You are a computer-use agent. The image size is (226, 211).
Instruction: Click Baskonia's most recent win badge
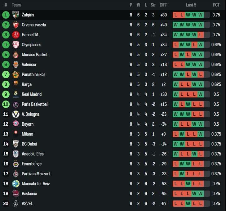[x=201, y=194]
